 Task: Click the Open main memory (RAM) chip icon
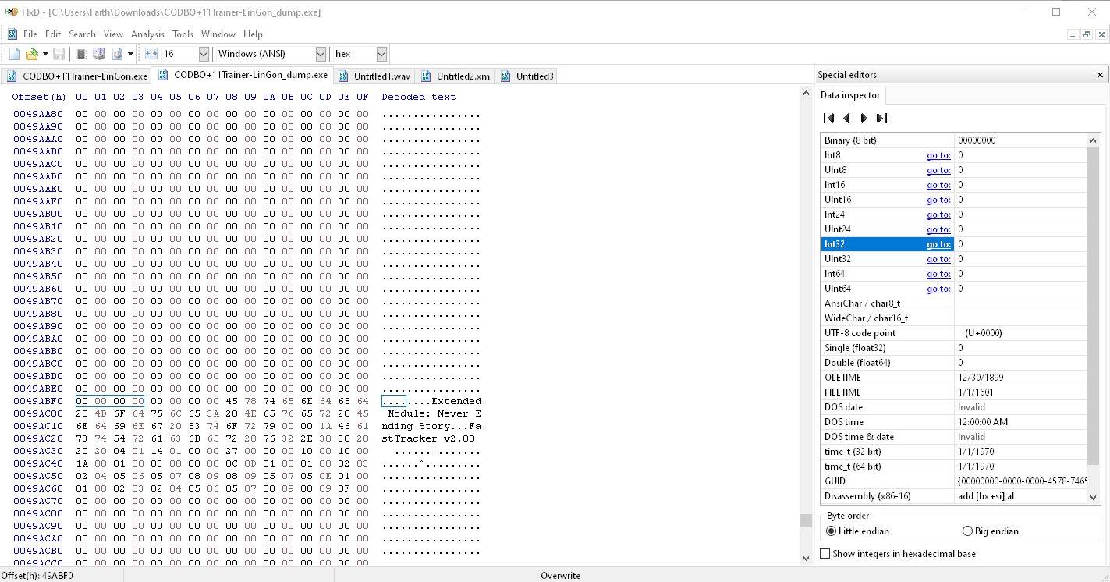point(80,54)
